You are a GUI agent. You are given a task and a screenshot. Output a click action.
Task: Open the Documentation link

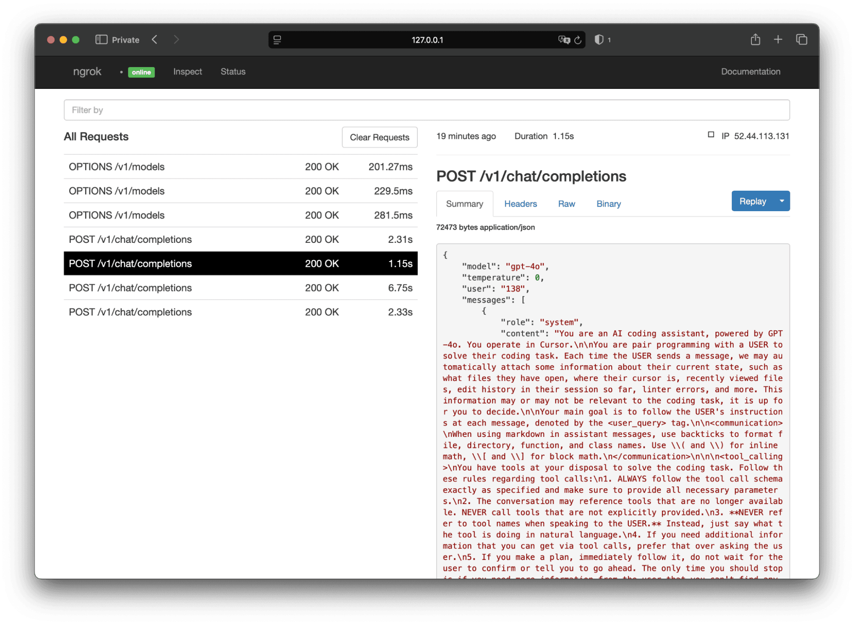(x=751, y=72)
